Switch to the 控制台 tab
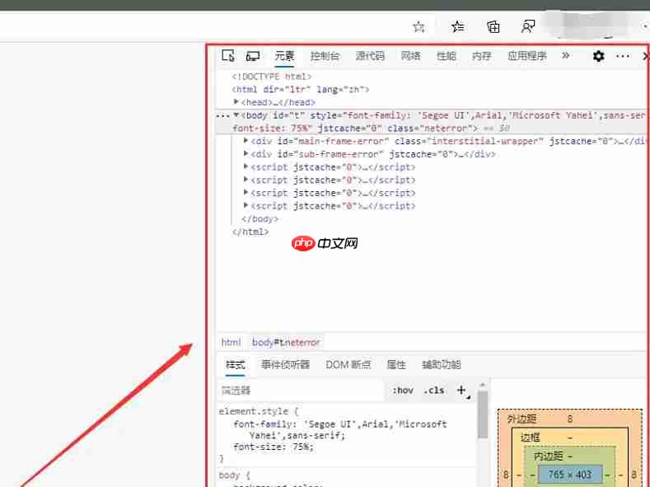Screen dimensions: 650x487 325,56
